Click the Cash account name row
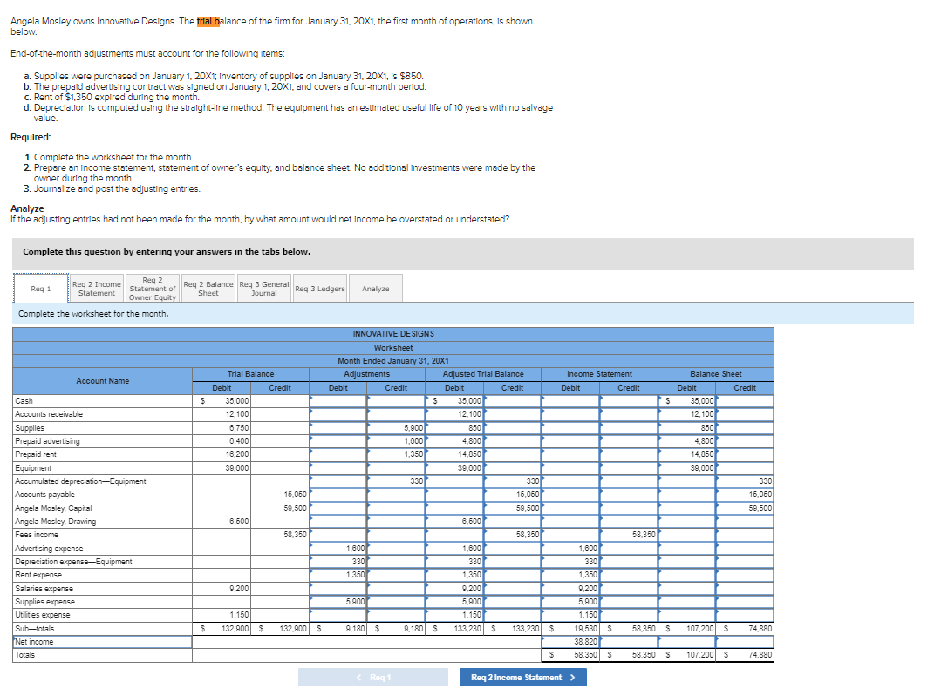941x696 pixels. pos(102,401)
